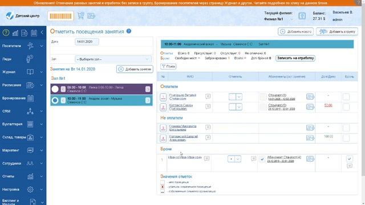
Task: Select the 09:00 - 10:00 class radio button
Action: pos(55,89)
